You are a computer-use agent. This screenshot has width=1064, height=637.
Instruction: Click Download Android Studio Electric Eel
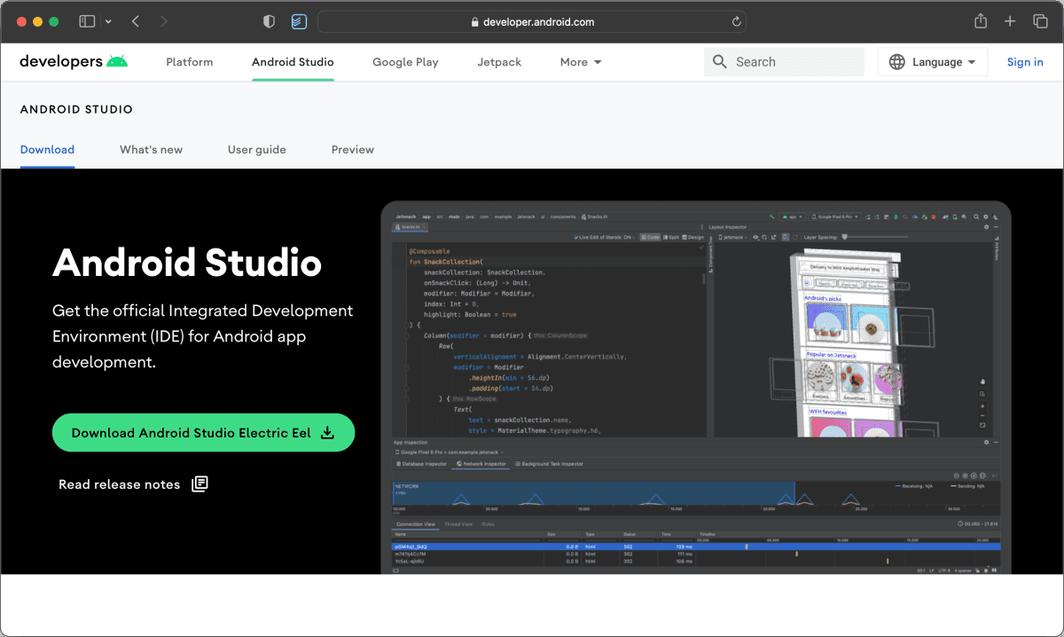(203, 432)
